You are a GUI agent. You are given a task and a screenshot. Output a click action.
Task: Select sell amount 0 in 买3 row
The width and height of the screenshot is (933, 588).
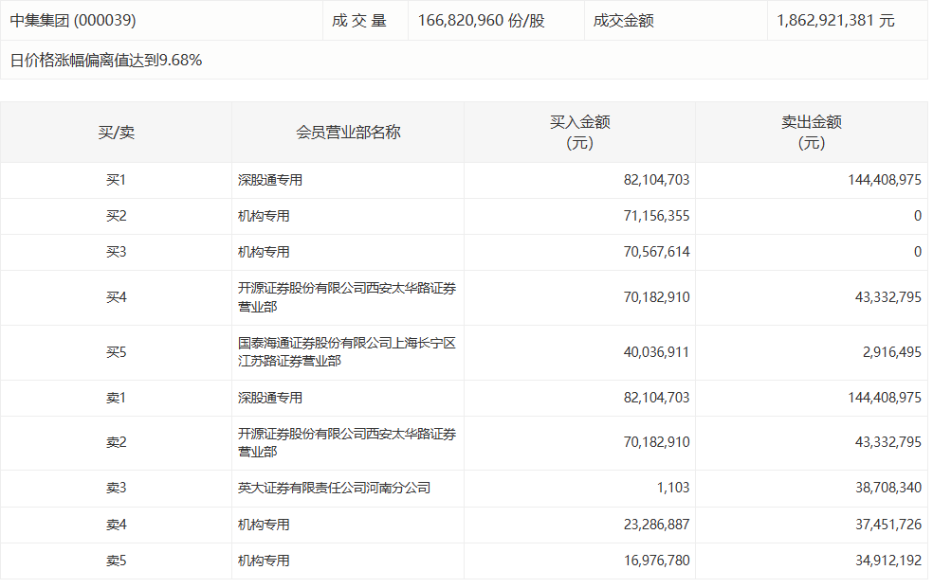click(x=918, y=253)
